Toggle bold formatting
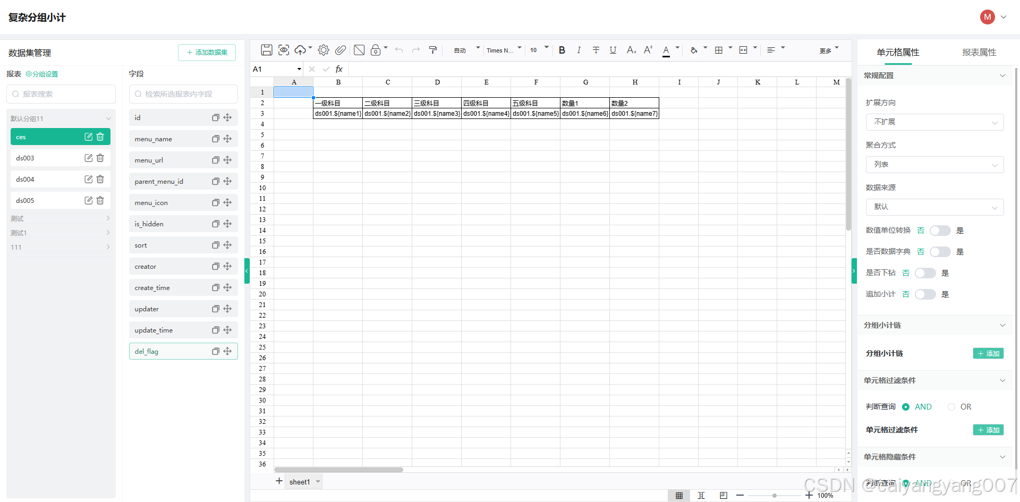Image resolution: width=1020 pixels, height=502 pixels. tap(562, 50)
